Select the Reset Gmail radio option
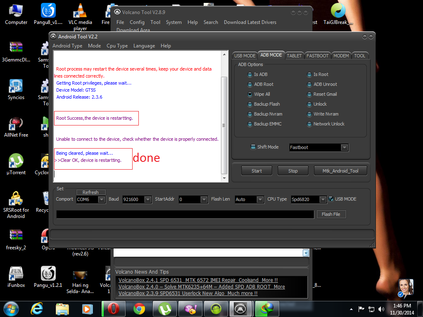 [309, 95]
